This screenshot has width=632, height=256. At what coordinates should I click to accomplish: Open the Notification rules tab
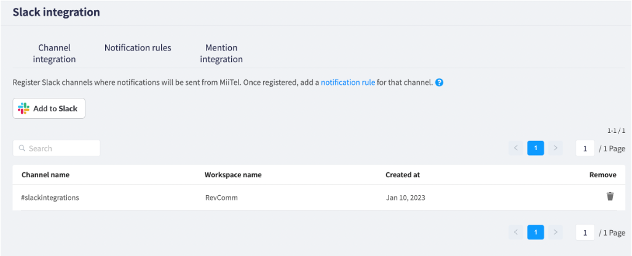pyautogui.click(x=138, y=47)
